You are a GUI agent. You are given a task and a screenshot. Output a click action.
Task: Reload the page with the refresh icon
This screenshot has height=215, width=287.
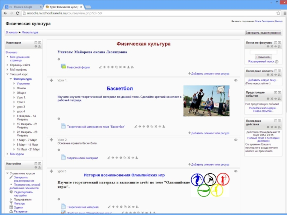pos(18,13)
